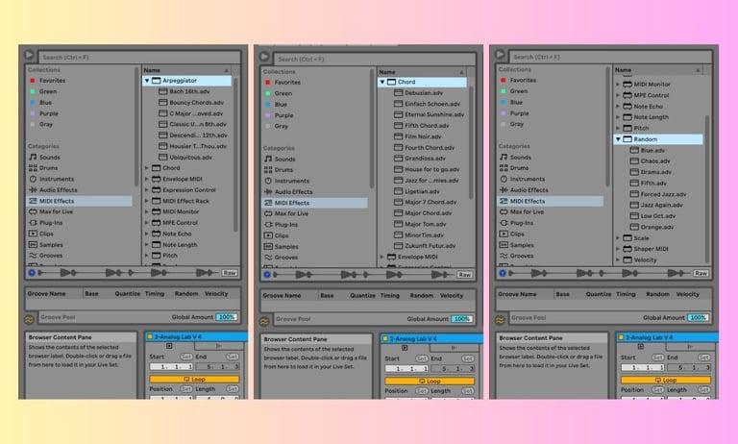Select Max for Live in the Random browser panel
Image resolution: width=738 pixels, height=444 pixels.
[x=522, y=211]
